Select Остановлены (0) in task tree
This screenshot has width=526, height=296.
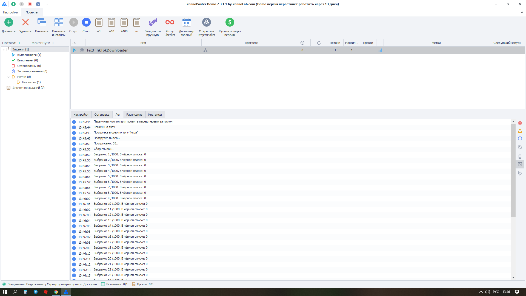click(29, 66)
